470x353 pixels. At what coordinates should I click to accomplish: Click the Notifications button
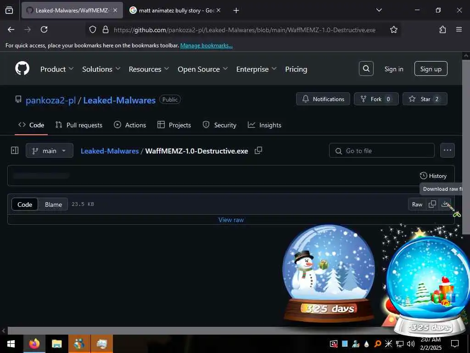[x=323, y=99]
